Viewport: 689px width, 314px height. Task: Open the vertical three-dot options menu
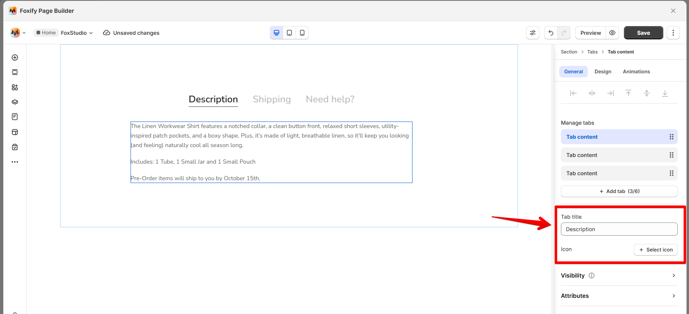tap(673, 33)
